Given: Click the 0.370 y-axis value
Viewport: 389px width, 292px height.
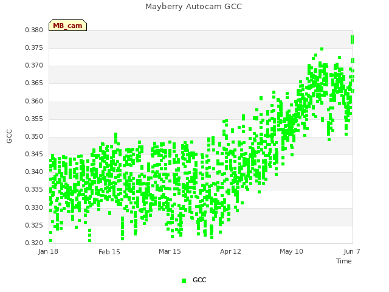Looking at the screenshot, I should [34, 66].
